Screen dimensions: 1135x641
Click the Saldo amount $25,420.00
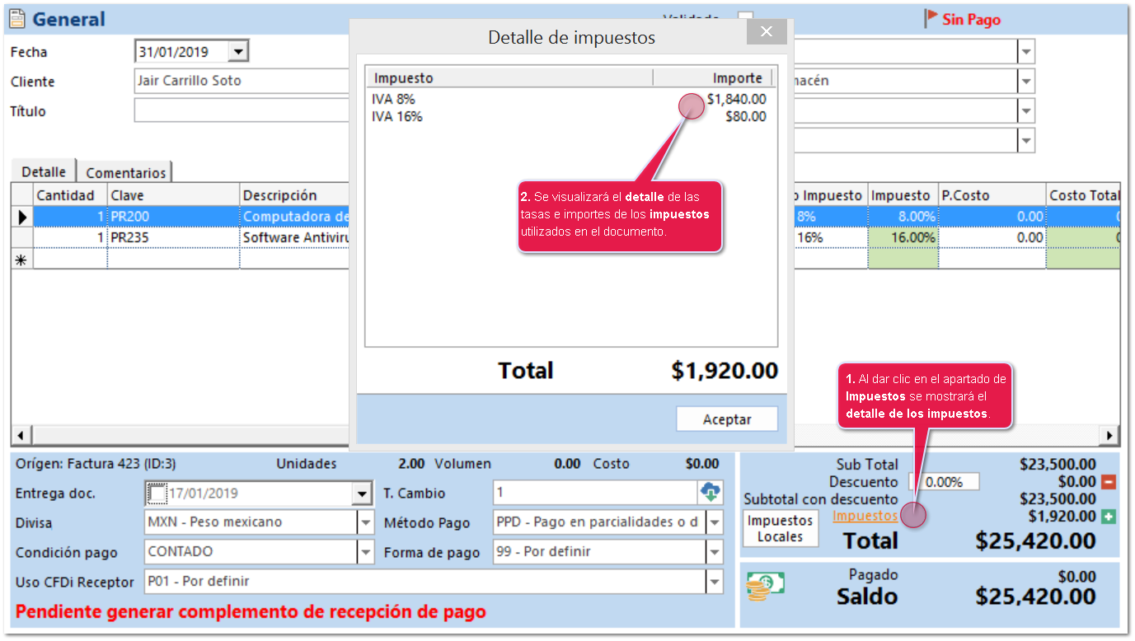tap(1035, 597)
